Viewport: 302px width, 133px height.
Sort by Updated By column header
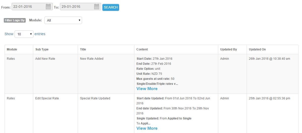[x=232, y=49]
